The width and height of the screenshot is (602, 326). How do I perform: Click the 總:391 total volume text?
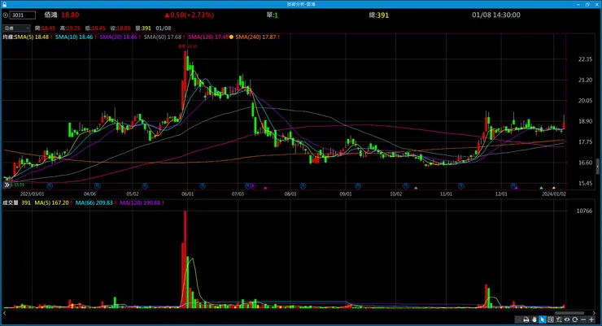coord(378,15)
